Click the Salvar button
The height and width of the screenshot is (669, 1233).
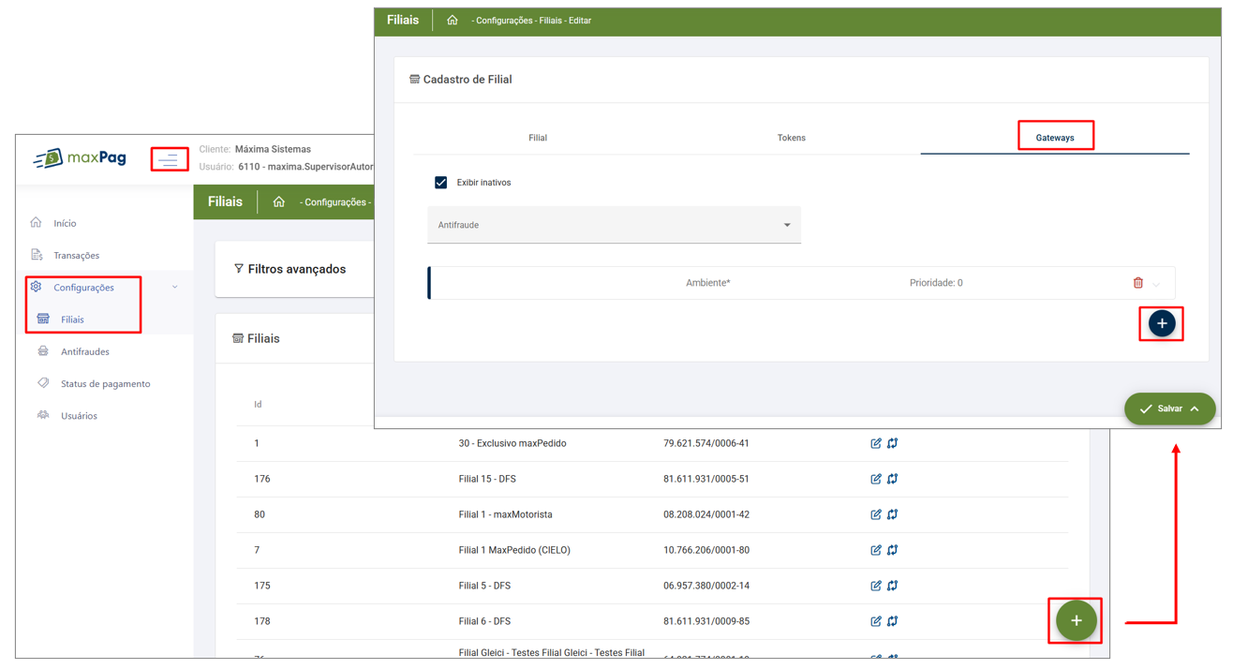(1168, 409)
